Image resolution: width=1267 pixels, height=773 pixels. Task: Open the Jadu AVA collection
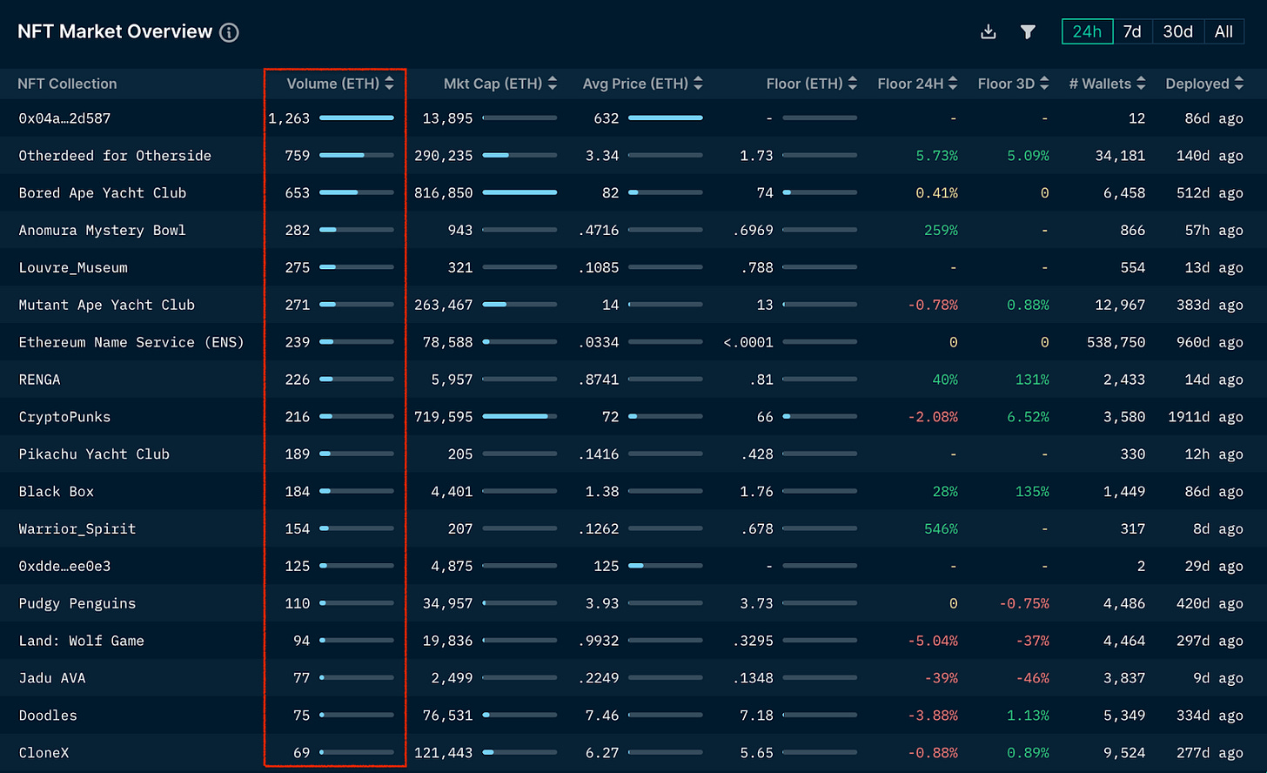pyautogui.click(x=52, y=679)
